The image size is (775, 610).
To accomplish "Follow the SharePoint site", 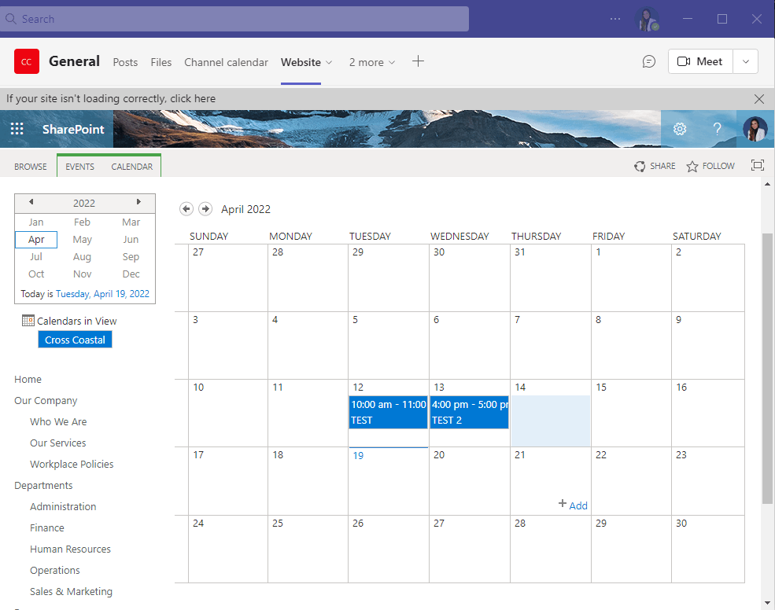I will pos(710,166).
